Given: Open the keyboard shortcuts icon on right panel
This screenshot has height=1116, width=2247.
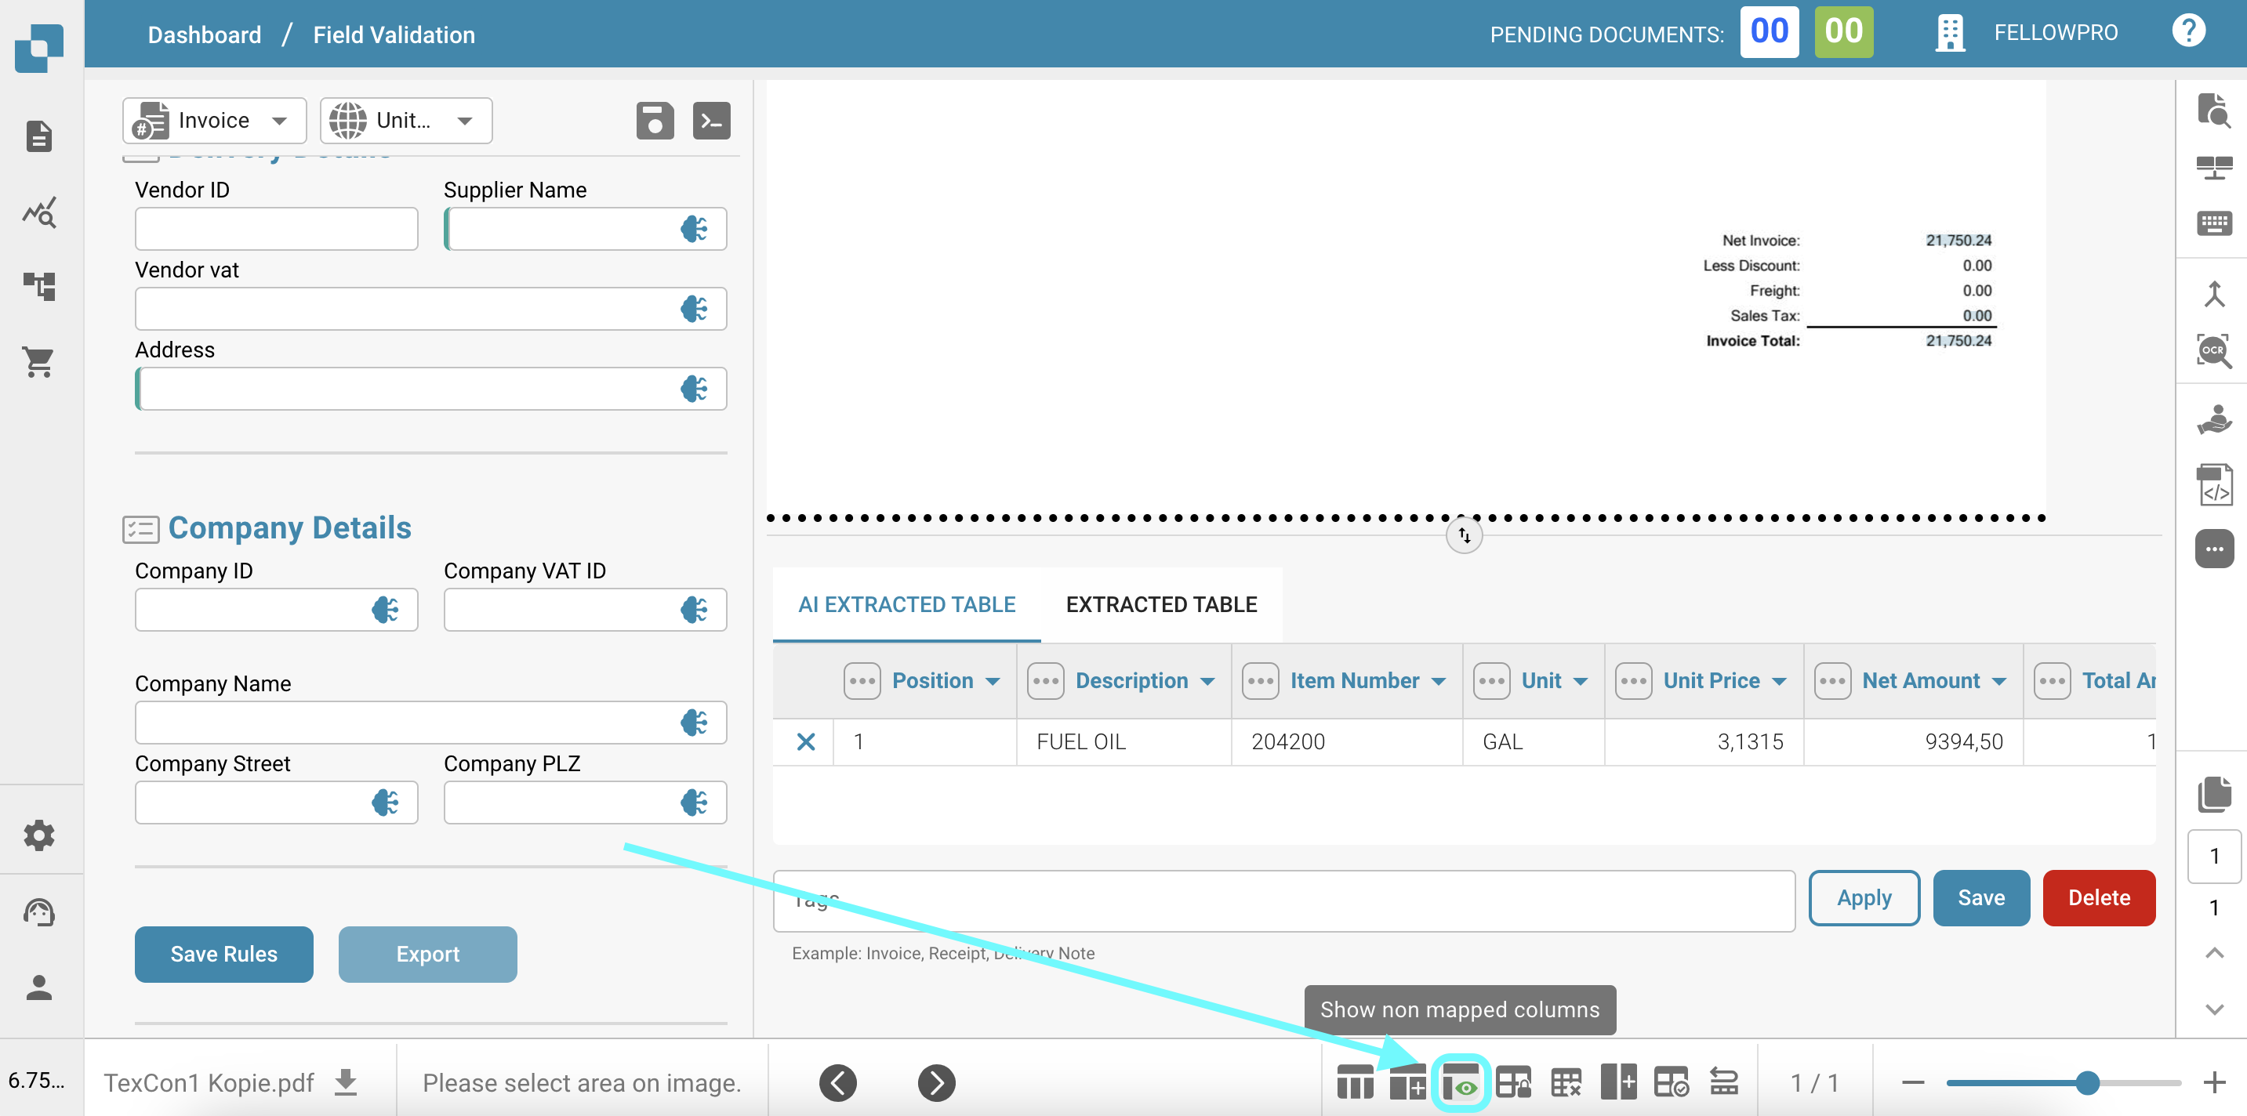Looking at the screenshot, I should click(2214, 223).
